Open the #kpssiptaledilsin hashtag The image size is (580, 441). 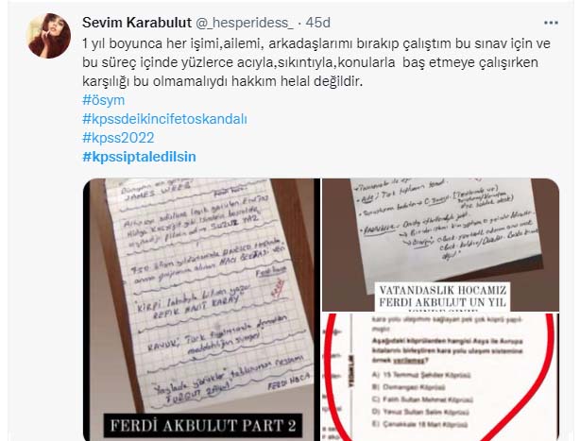(139, 157)
